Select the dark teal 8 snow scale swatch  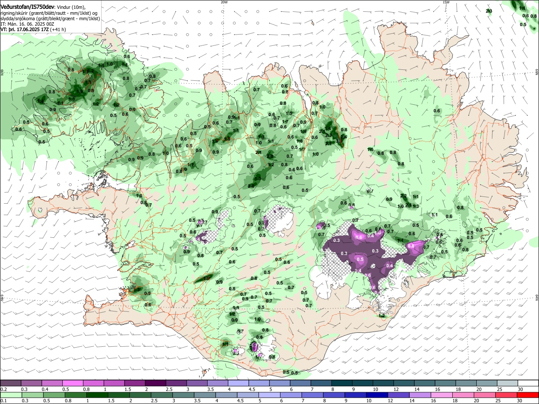pyautogui.click(x=342, y=383)
